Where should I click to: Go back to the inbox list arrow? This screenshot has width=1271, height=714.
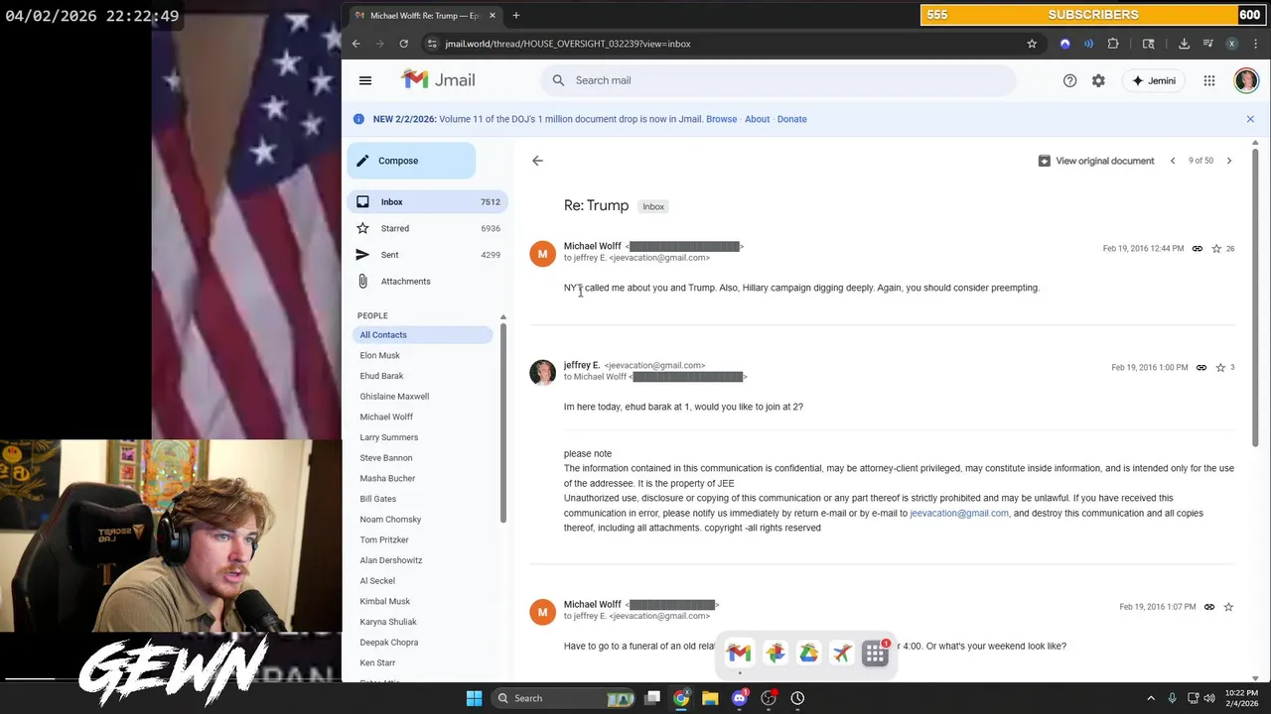537,161
